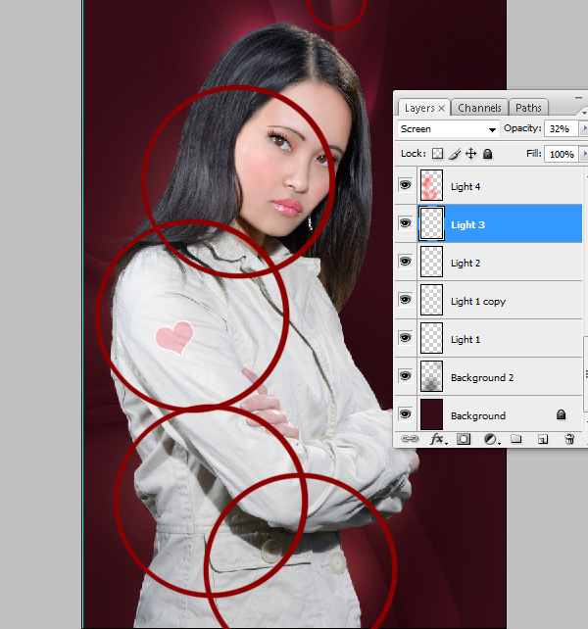
Task: Enable lock position icon
Action: [x=470, y=154]
